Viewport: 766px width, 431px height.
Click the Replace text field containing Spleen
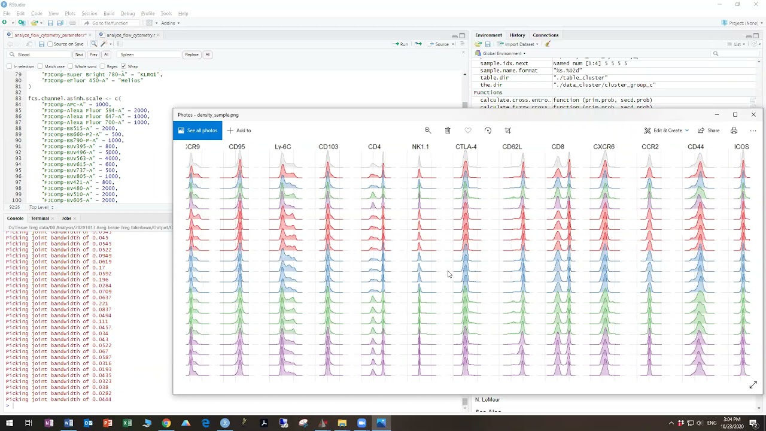coord(150,54)
